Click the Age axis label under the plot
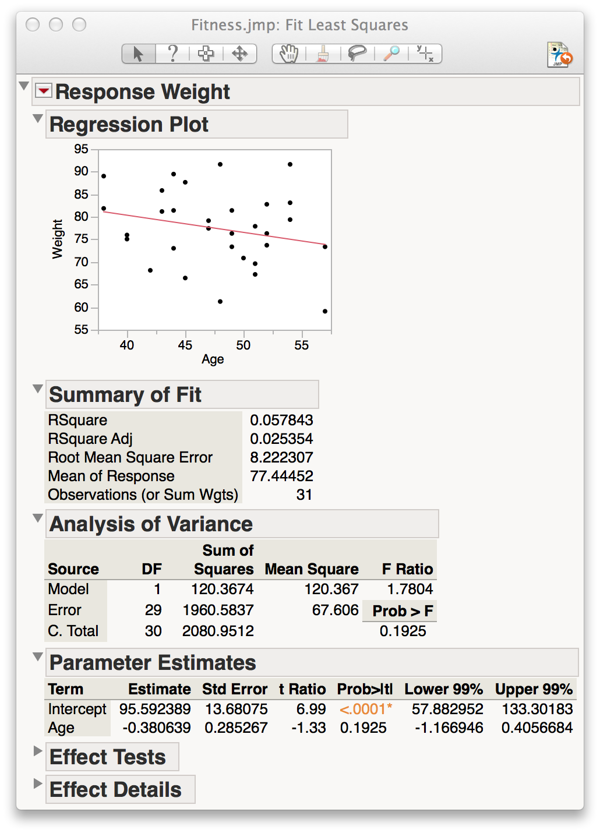 (x=213, y=359)
